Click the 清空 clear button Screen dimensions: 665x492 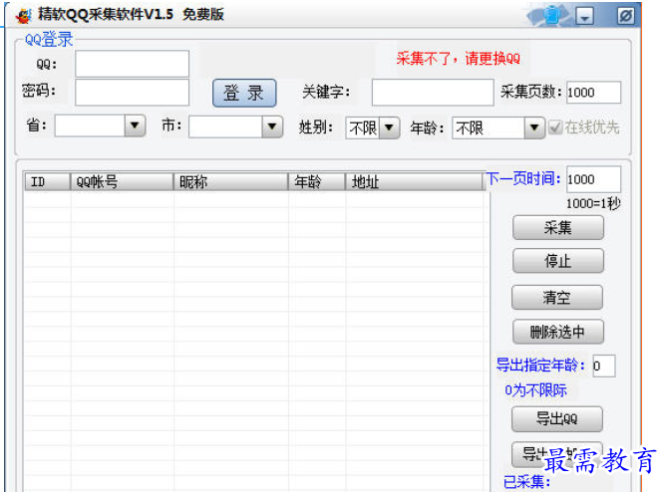[x=557, y=297]
